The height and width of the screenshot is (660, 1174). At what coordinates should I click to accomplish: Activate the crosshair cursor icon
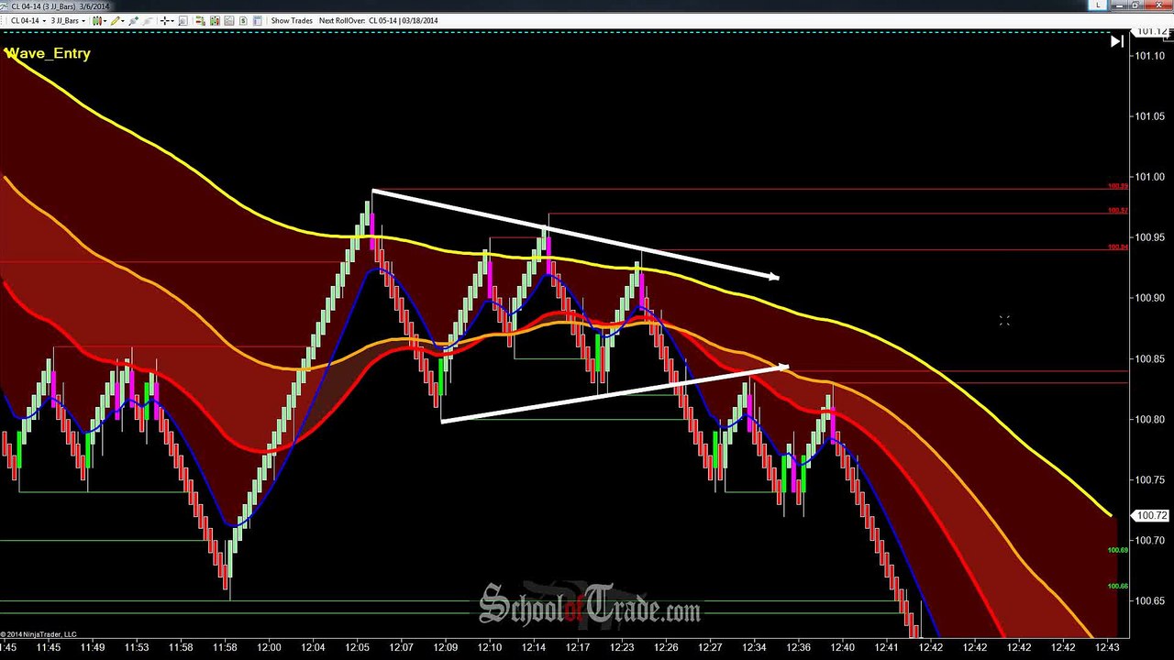tap(165, 20)
